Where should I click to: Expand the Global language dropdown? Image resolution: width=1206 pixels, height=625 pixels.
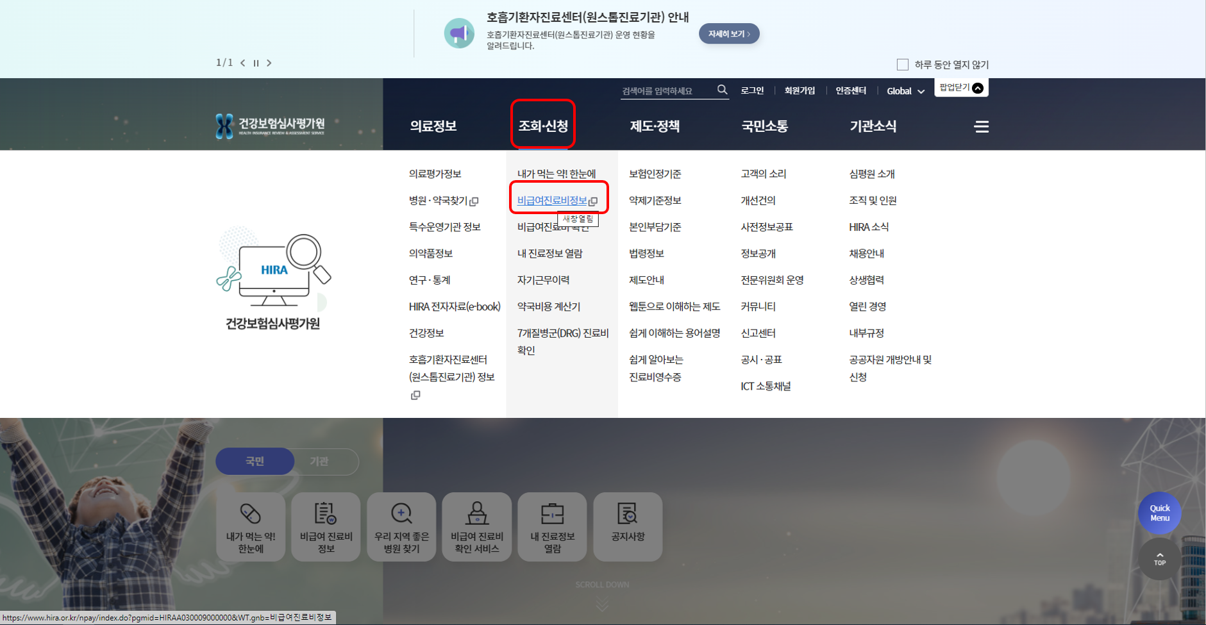tap(905, 91)
